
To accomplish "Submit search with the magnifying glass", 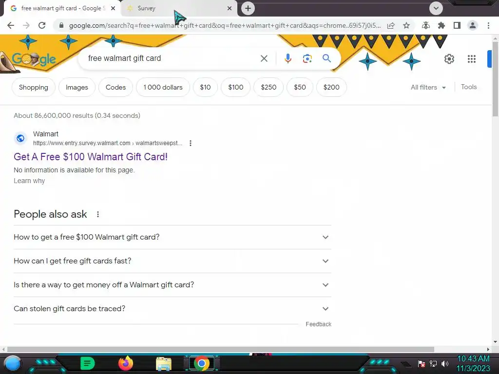I will 326,58.
